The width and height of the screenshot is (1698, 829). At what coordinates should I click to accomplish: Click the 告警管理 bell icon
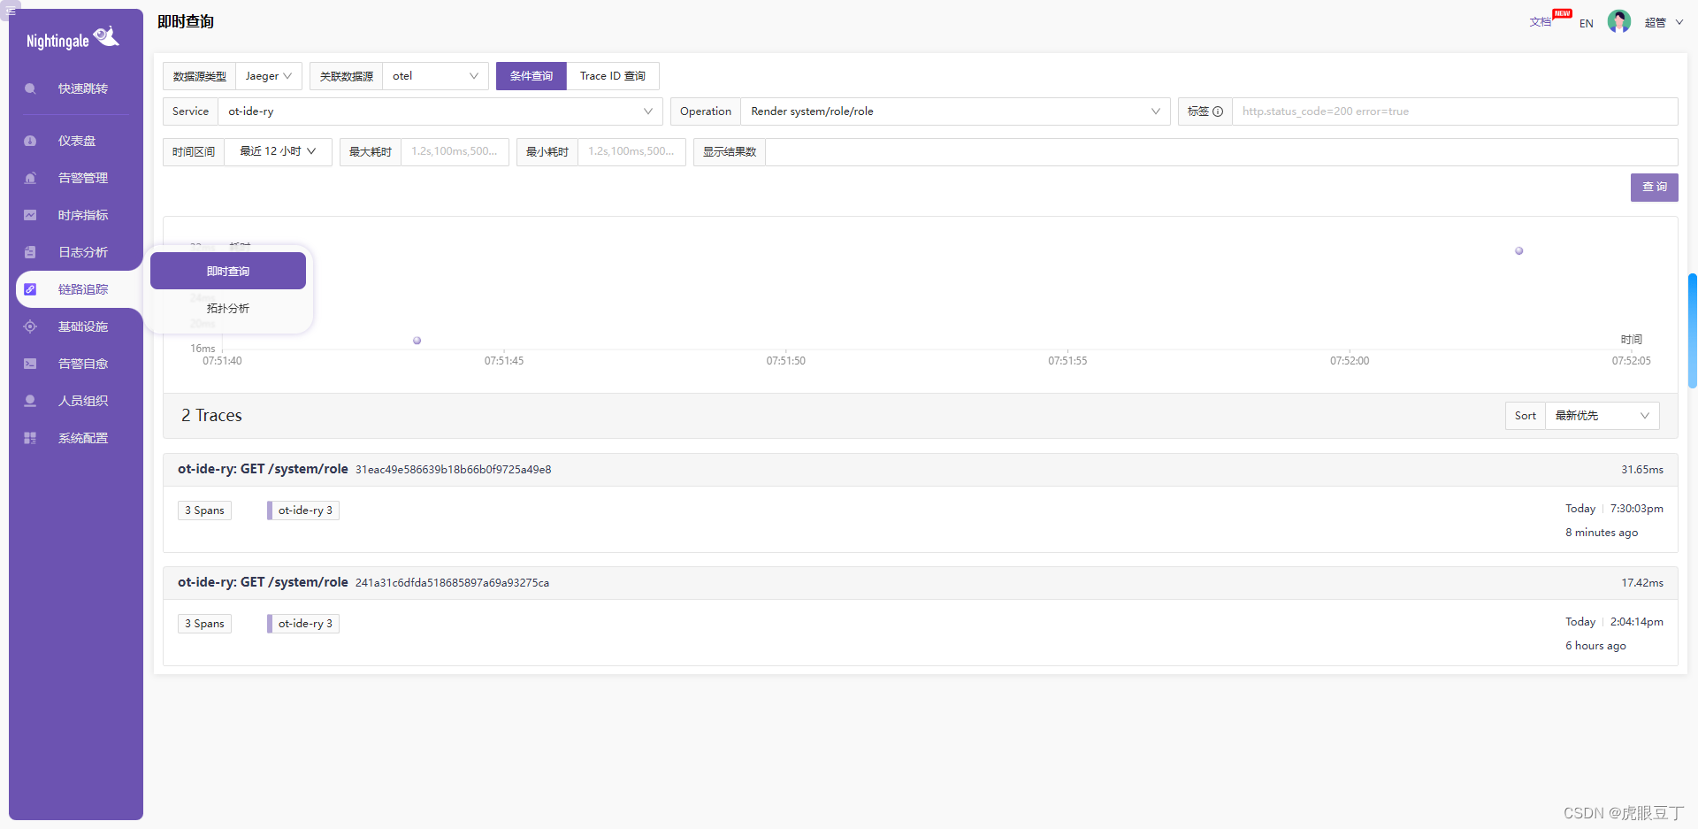tap(30, 178)
